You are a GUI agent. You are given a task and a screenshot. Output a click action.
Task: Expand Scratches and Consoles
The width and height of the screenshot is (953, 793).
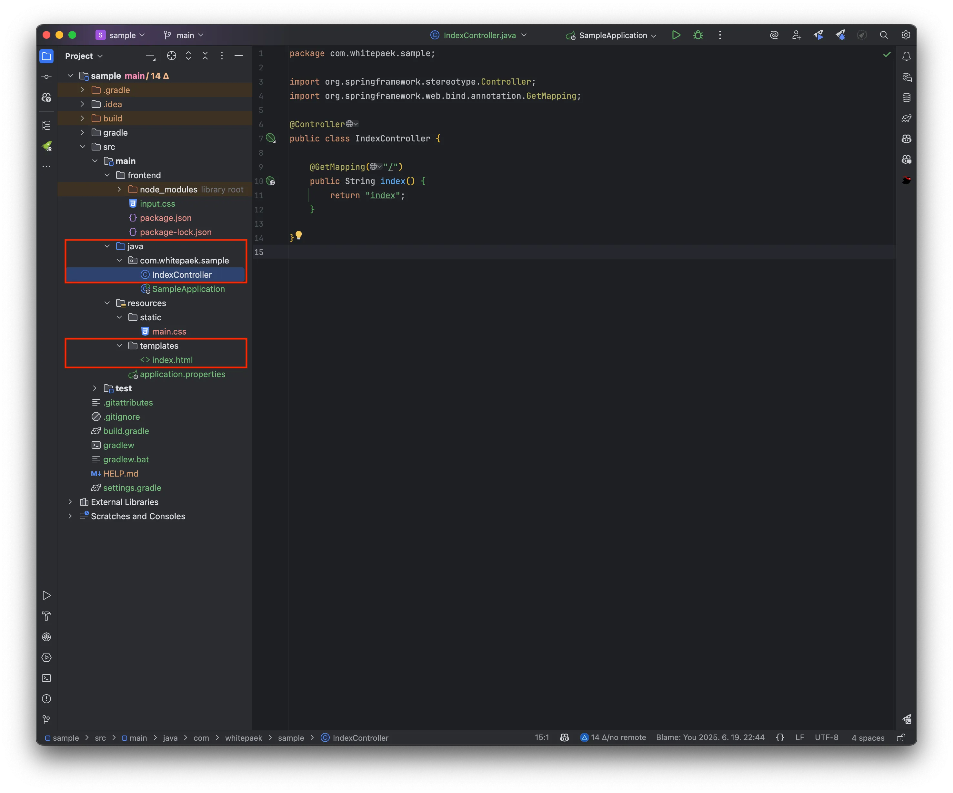70,516
